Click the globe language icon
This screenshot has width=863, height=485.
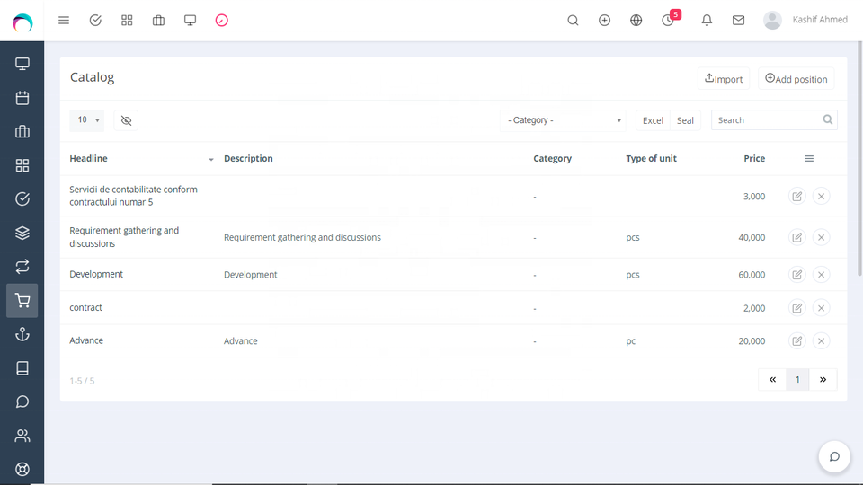636,20
